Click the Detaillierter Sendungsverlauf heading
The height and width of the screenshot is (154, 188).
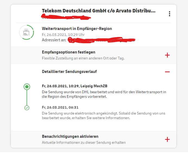[x=69, y=72]
